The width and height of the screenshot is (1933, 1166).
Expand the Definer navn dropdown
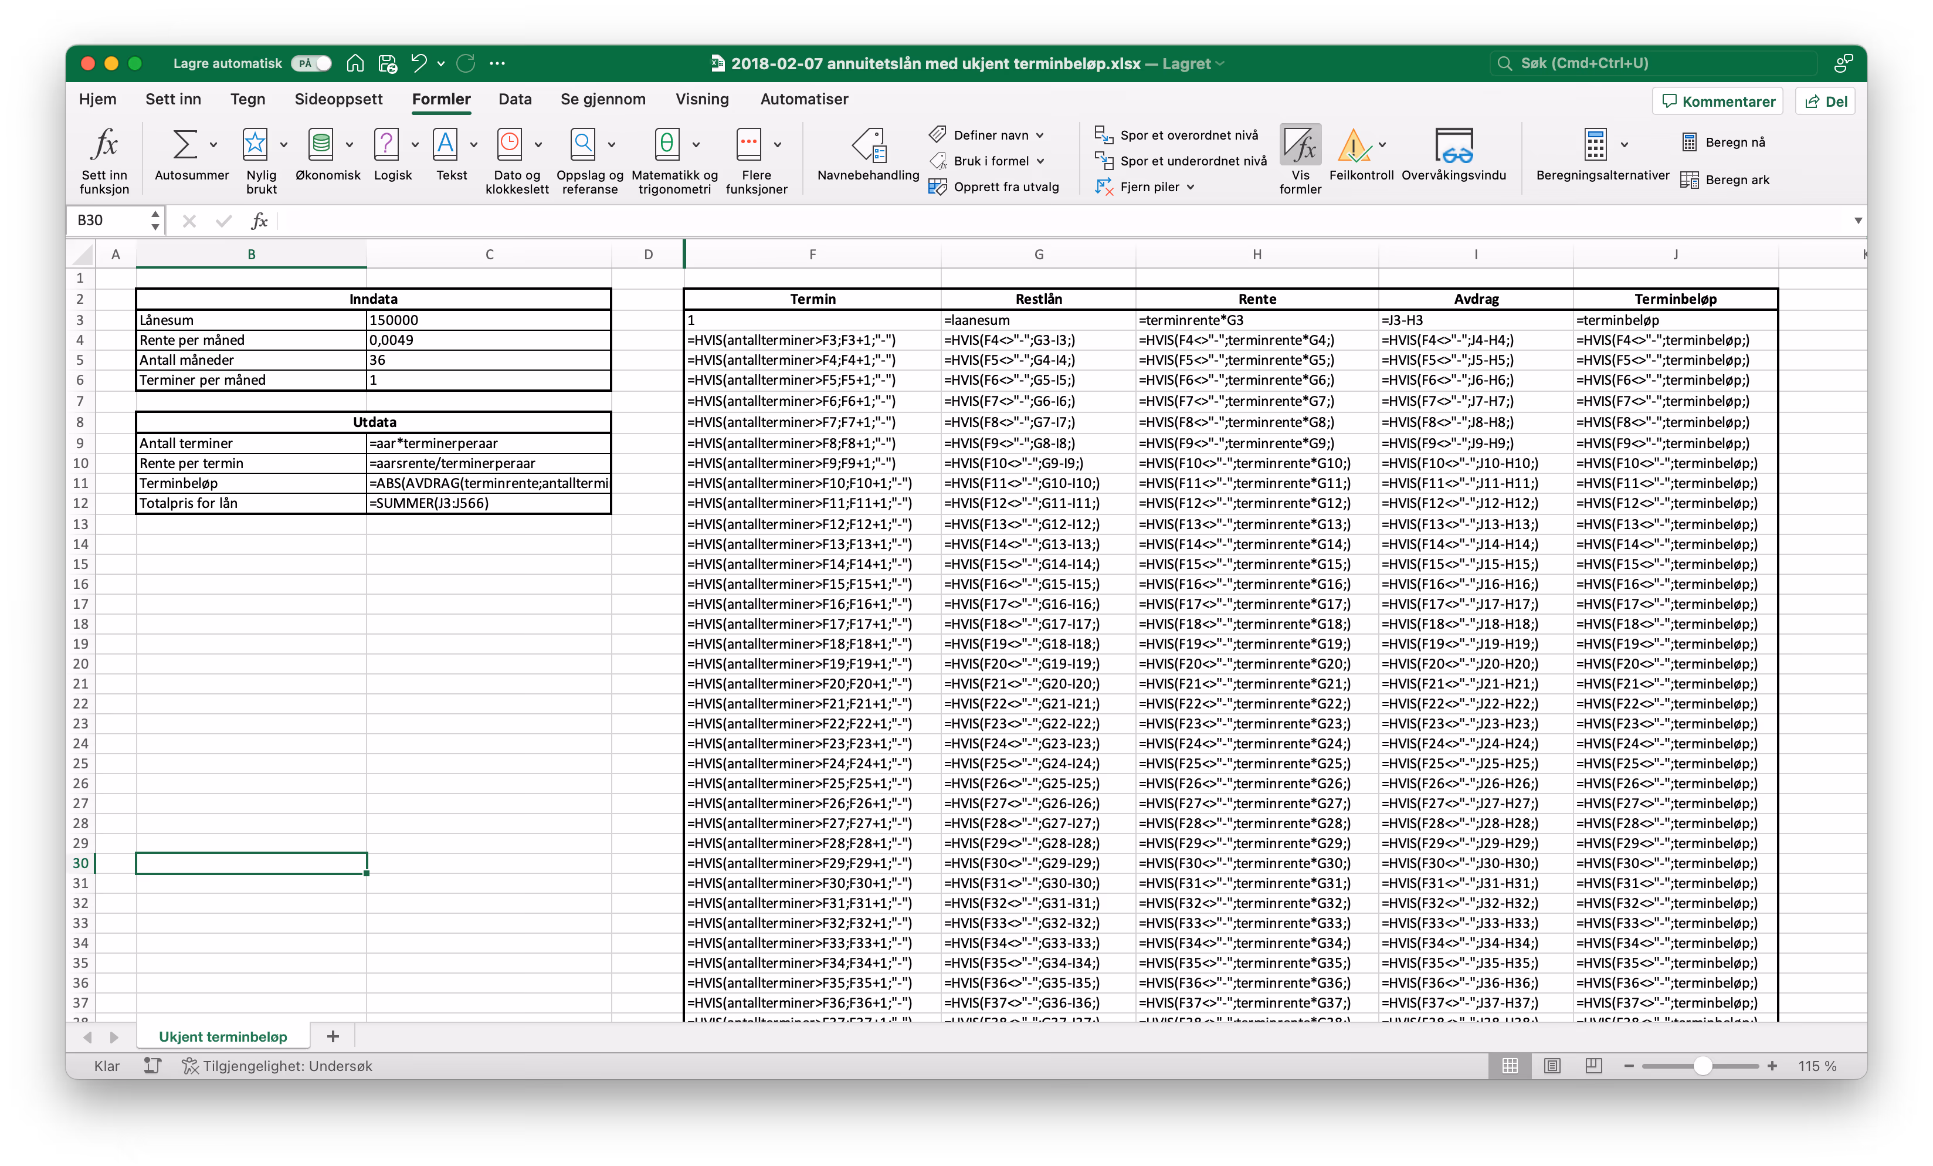[1040, 135]
